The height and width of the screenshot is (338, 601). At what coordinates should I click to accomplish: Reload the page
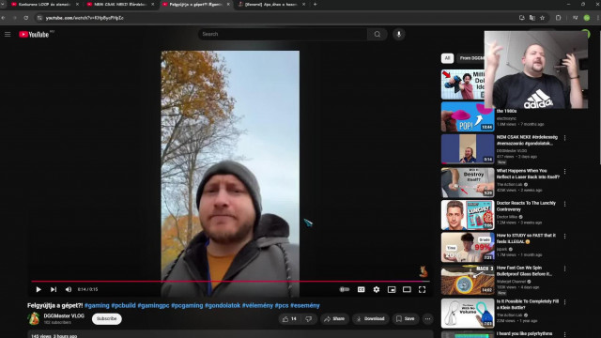click(26, 18)
